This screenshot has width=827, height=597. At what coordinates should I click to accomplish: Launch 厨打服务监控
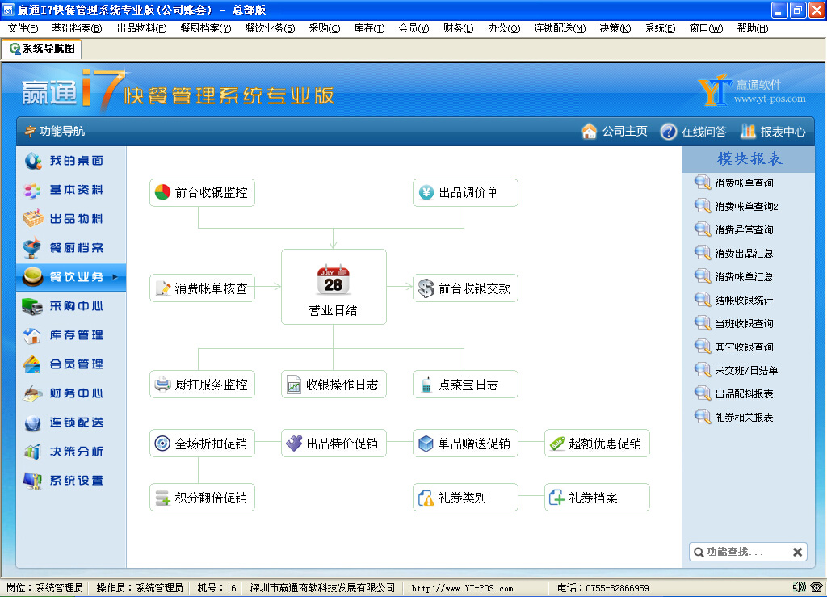(x=202, y=385)
